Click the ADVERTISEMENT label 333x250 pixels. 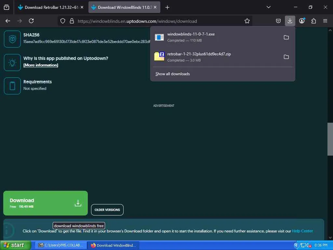tap(164, 106)
